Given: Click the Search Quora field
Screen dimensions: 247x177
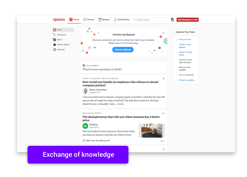Looking at the screenshot, I should pos(150,20).
